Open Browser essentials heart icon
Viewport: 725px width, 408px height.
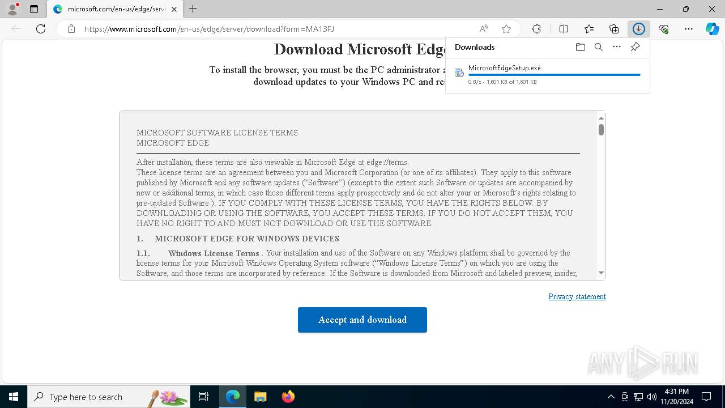664,29
